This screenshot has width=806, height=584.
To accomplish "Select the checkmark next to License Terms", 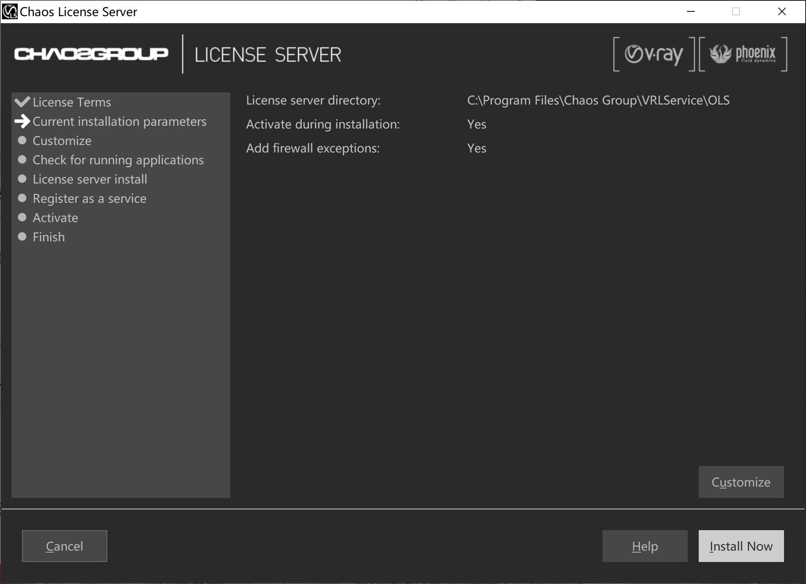I will [x=23, y=101].
